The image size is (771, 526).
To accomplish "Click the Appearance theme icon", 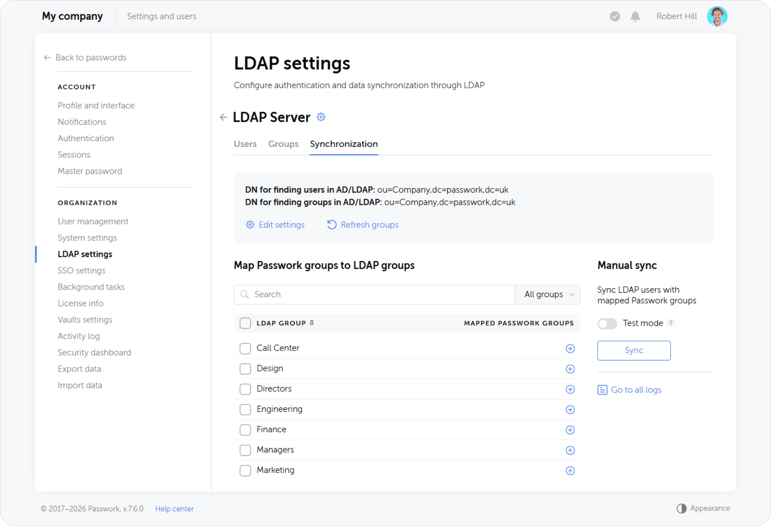I will pos(682,508).
